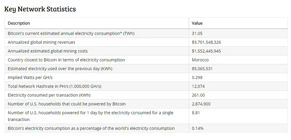Select Country closest to Bitcoin description
291x140 pixels.
tap(66, 60)
